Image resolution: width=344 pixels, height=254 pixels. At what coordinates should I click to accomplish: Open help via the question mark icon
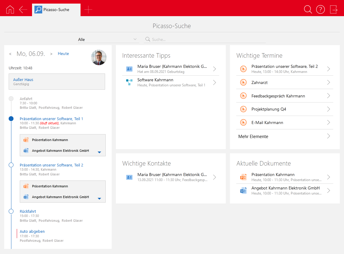[320, 10]
